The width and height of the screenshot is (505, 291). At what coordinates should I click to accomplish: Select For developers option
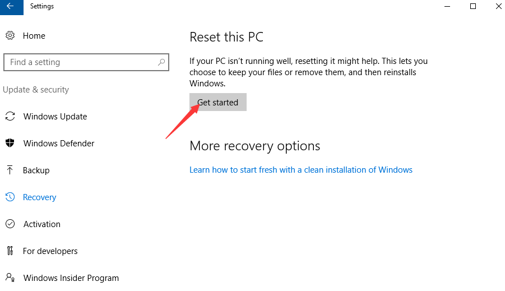point(50,251)
